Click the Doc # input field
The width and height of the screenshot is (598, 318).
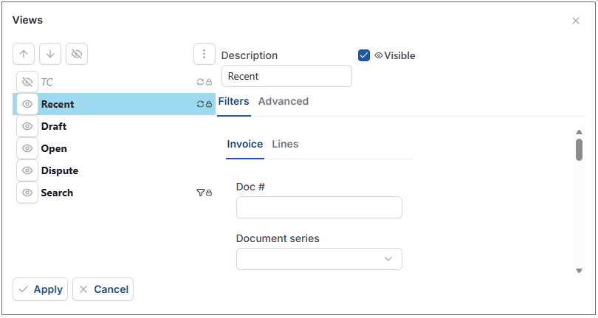[319, 207]
